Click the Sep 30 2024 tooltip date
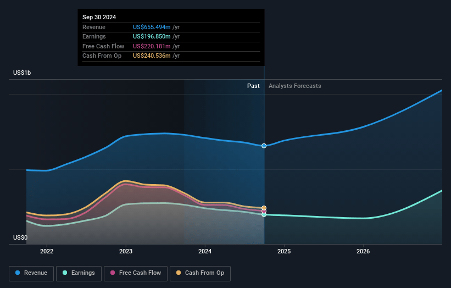The height and width of the screenshot is (288, 451). click(x=99, y=17)
